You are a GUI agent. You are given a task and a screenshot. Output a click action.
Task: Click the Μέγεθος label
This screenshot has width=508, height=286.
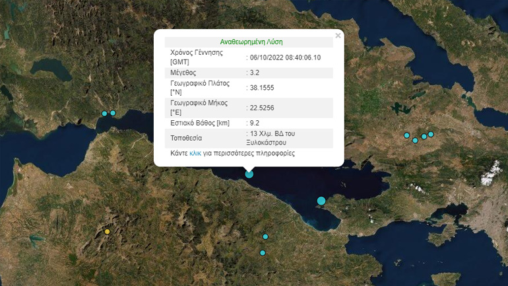[x=183, y=73]
